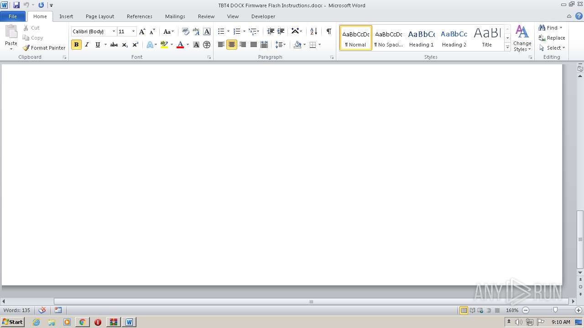Switch to Full Screen Reading view

[472, 310]
